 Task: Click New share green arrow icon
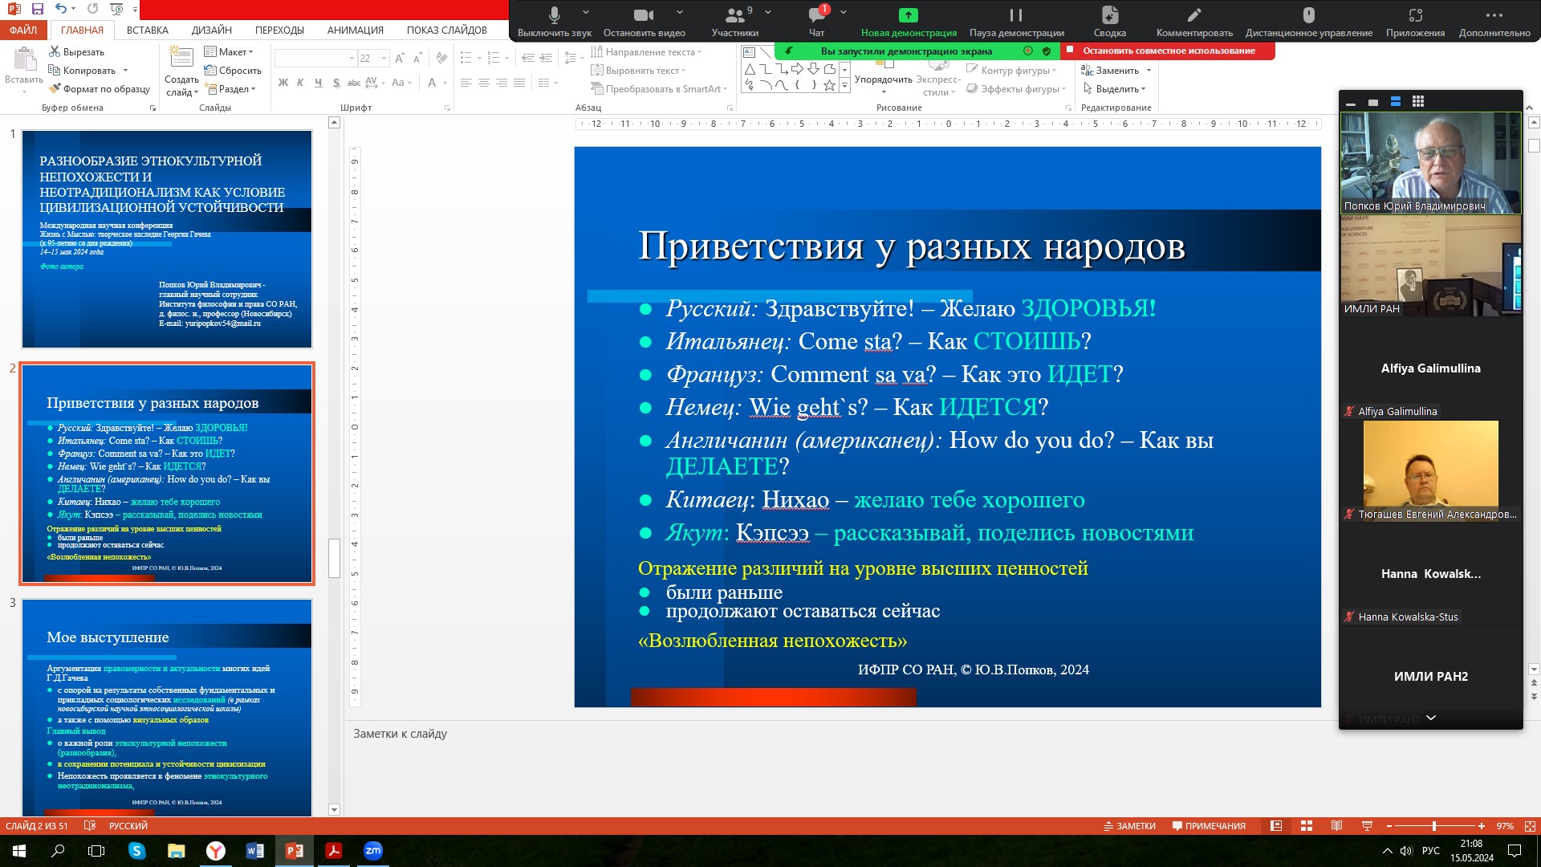908,15
